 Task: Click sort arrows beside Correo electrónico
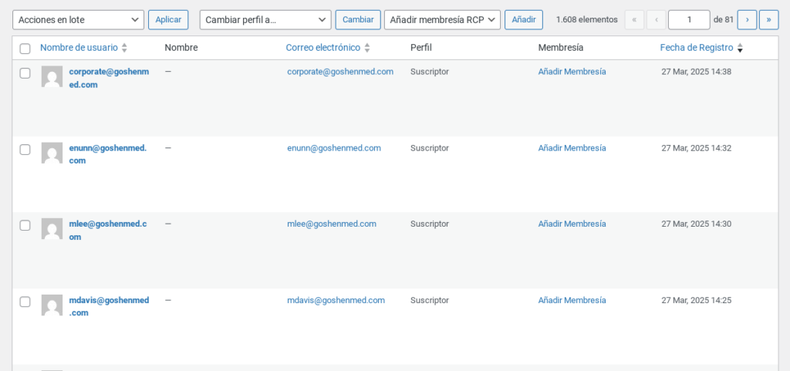click(x=367, y=48)
